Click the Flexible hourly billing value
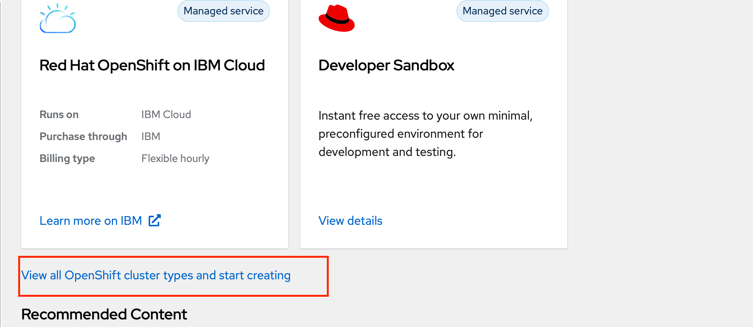The width and height of the screenshot is (753, 327). pos(175,159)
